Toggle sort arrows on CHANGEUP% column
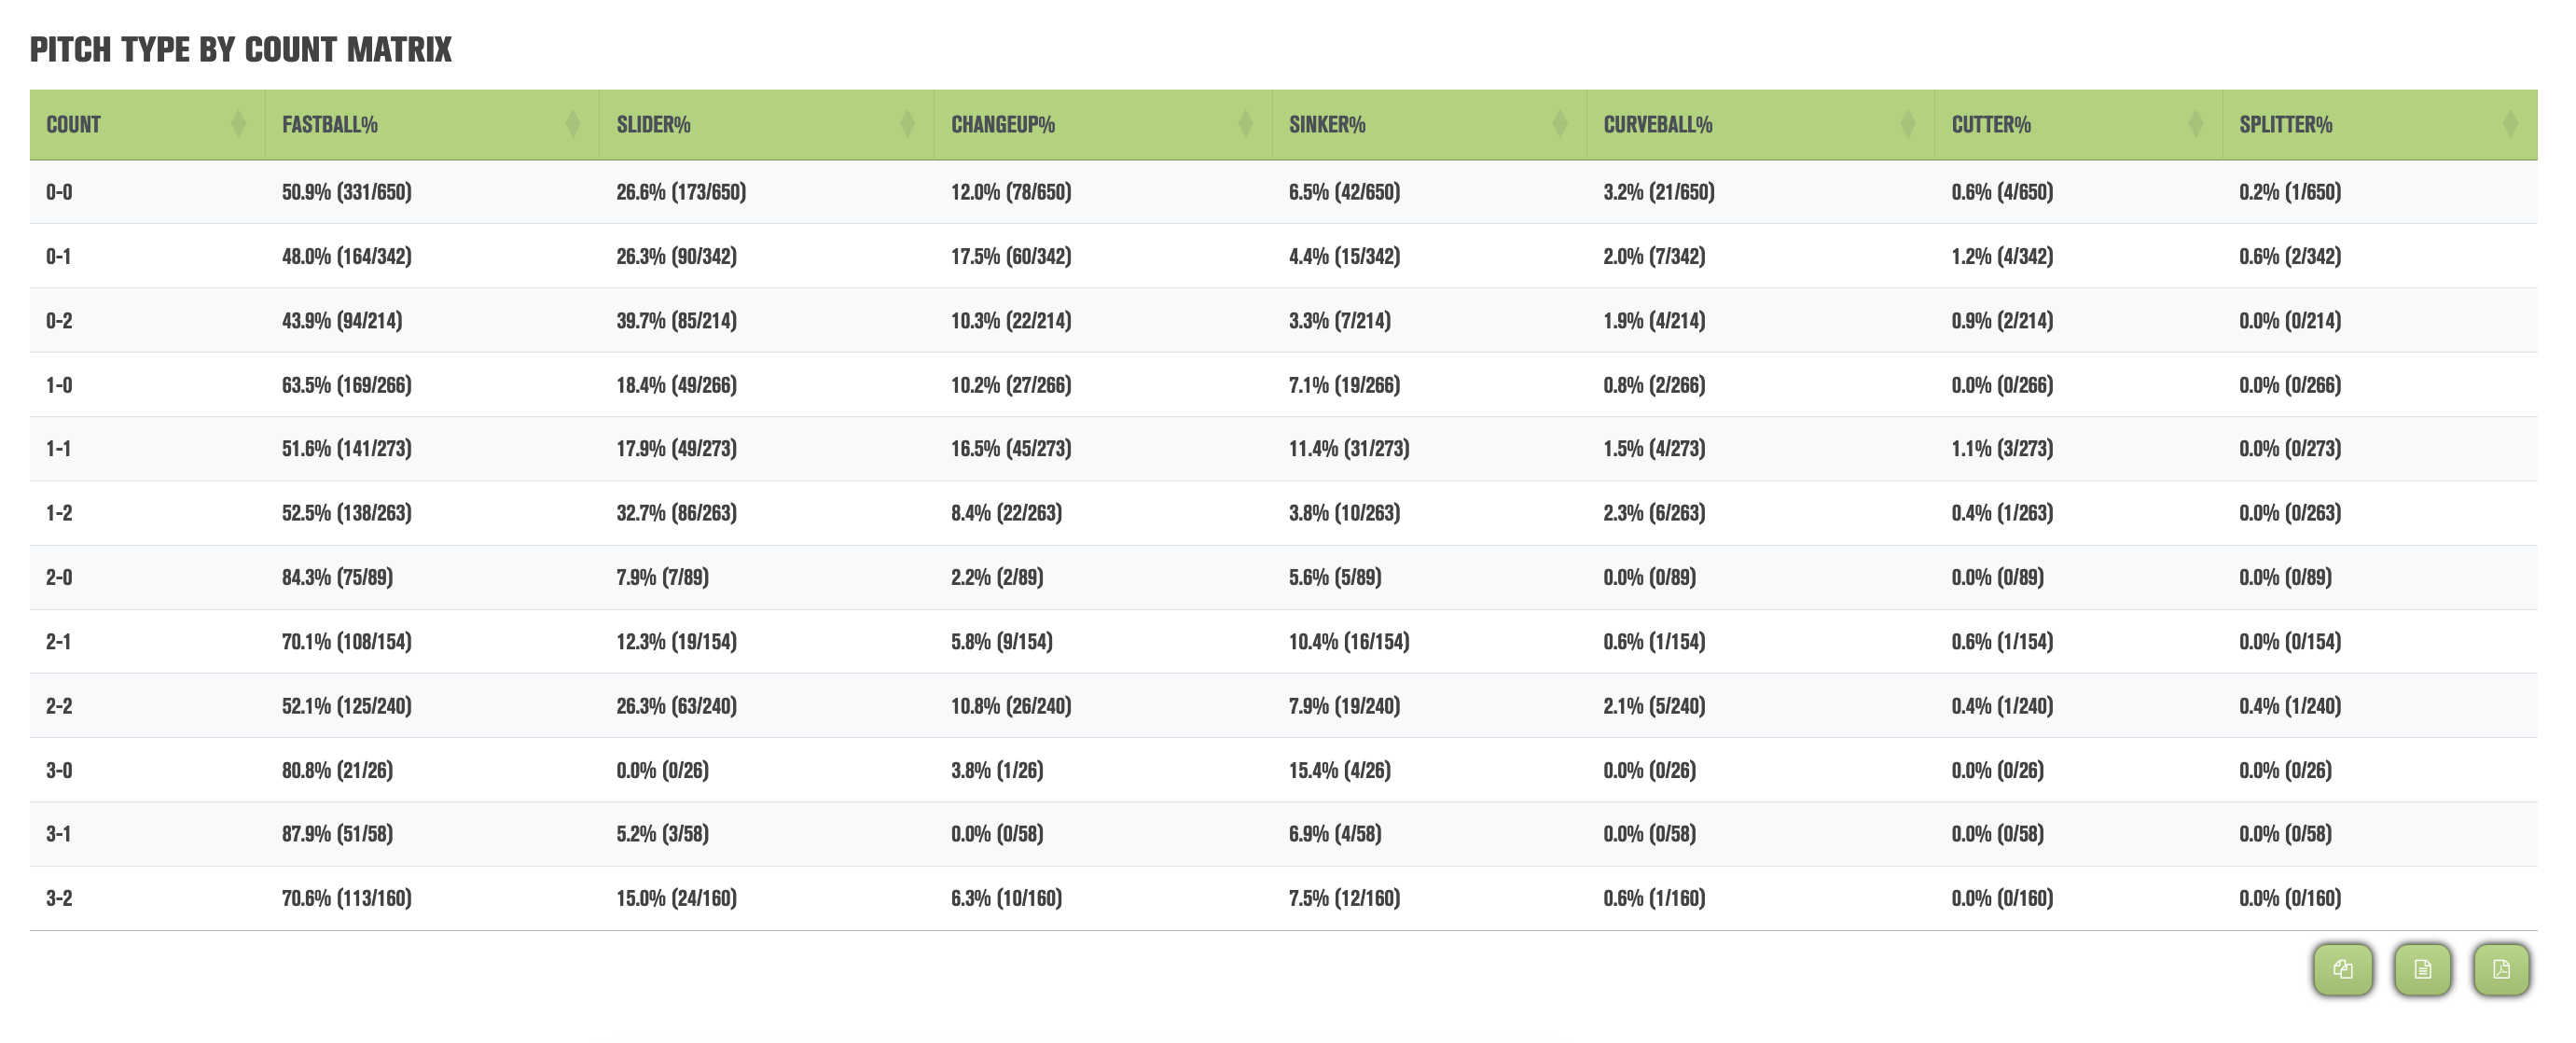This screenshot has width=2576, height=1043. (x=1245, y=125)
